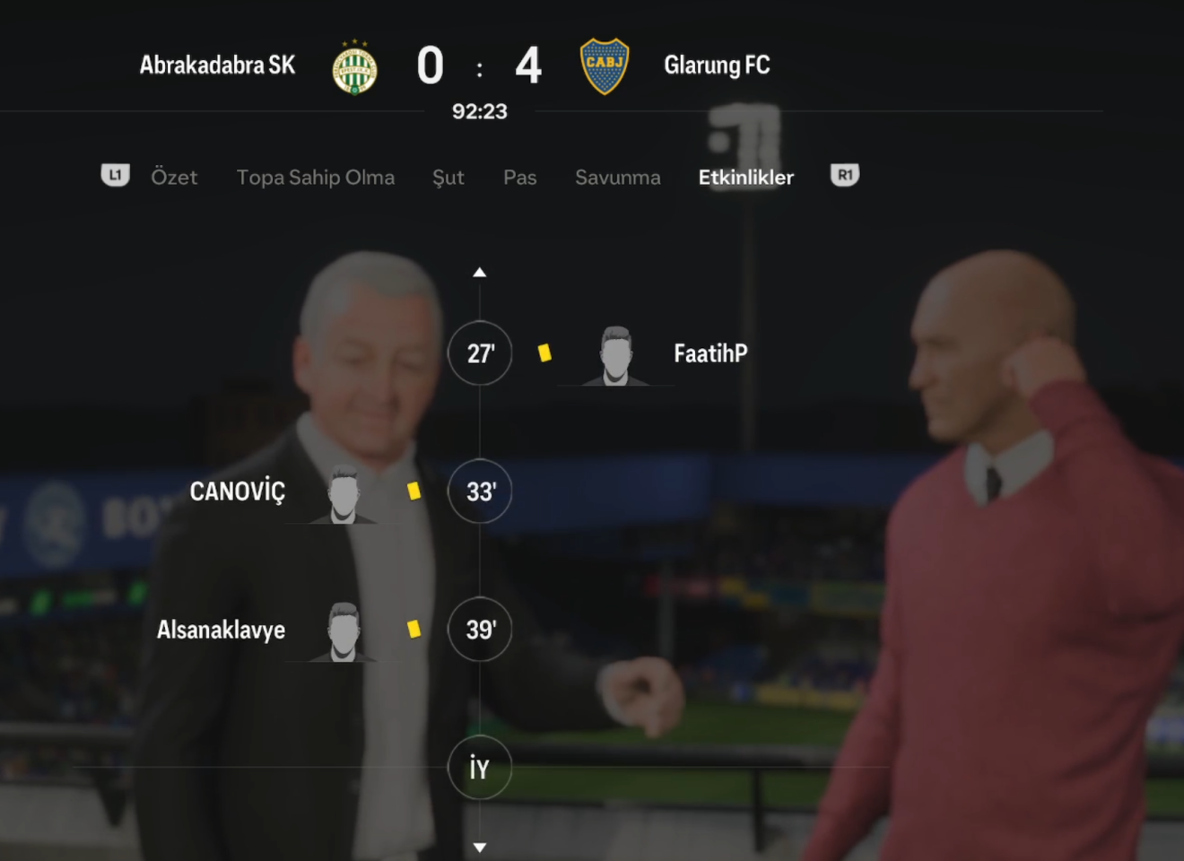Open the Savunma tab
This screenshot has width=1184, height=861.
(618, 178)
